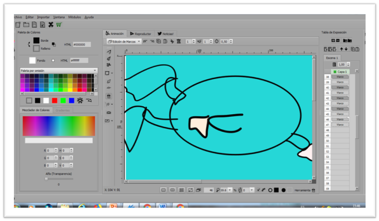This screenshot has width=379, height=221.
Task: Pick the blue quick color swatch
Action: coord(72,100)
